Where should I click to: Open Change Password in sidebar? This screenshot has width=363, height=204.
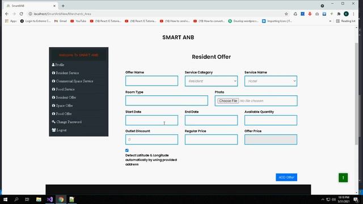pos(67,122)
